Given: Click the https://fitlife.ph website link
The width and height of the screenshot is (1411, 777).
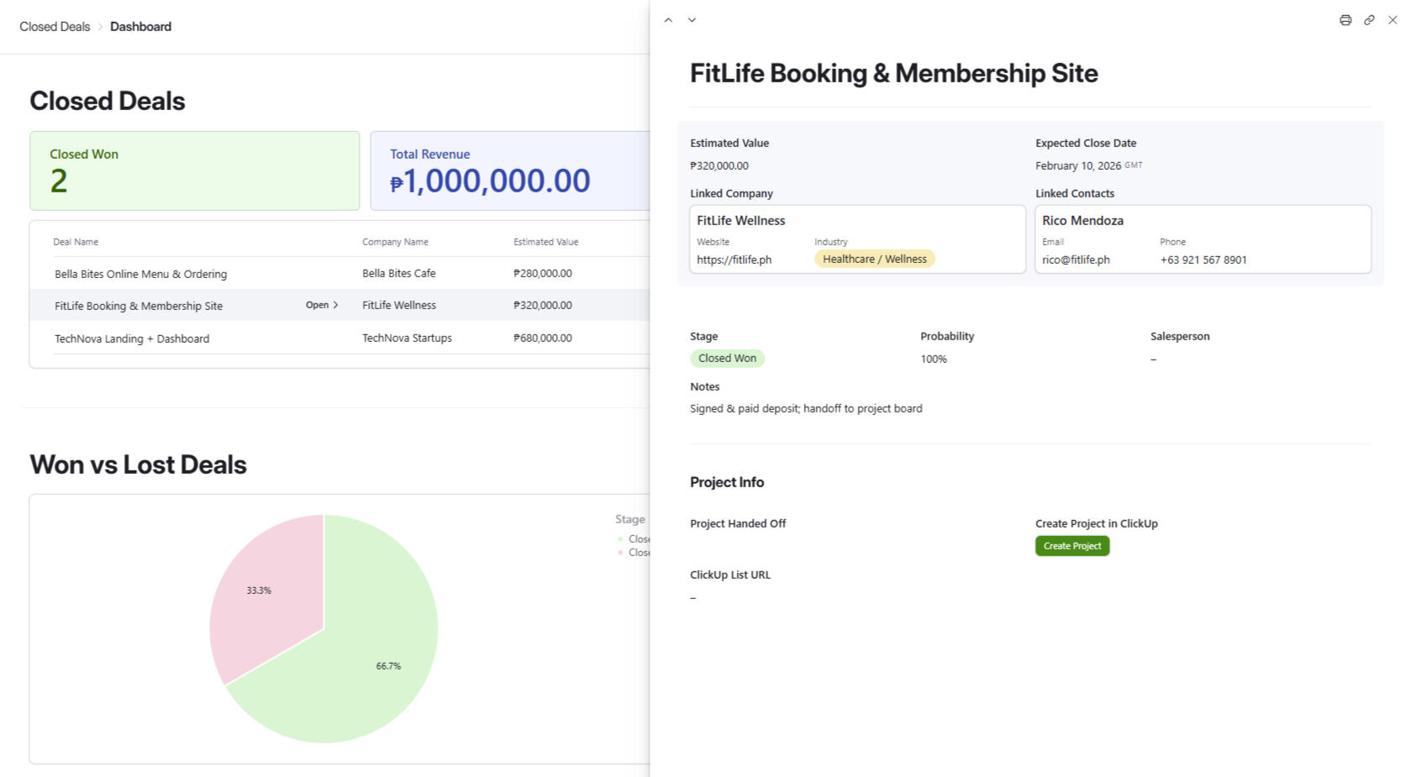Looking at the screenshot, I should coord(734,260).
